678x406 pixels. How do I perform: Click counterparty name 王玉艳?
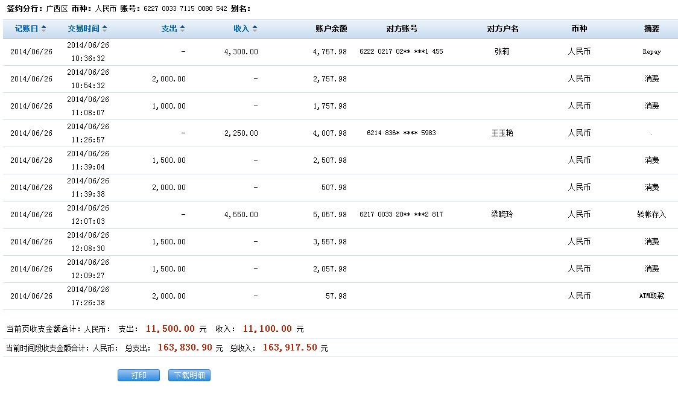point(502,133)
